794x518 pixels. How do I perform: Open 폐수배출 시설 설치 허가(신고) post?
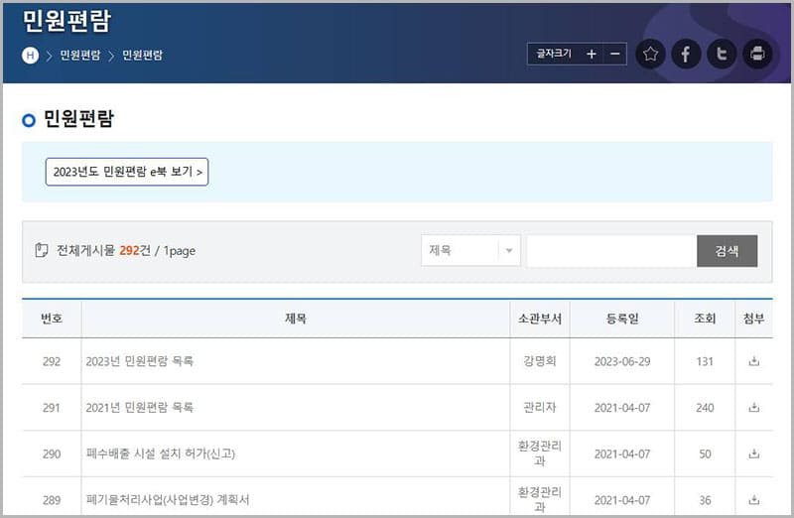point(161,453)
